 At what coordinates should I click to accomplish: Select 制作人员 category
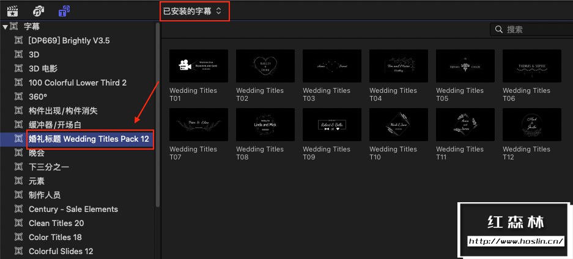tap(45, 195)
